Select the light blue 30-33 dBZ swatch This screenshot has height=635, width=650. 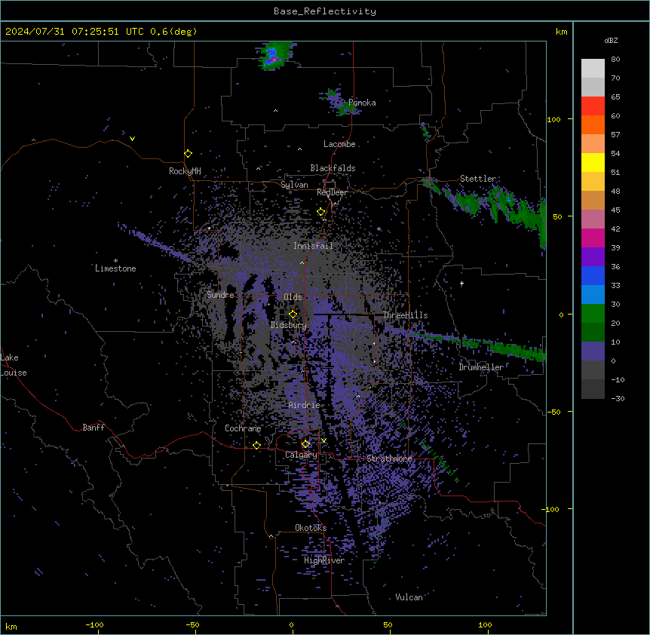(x=593, y=294)
